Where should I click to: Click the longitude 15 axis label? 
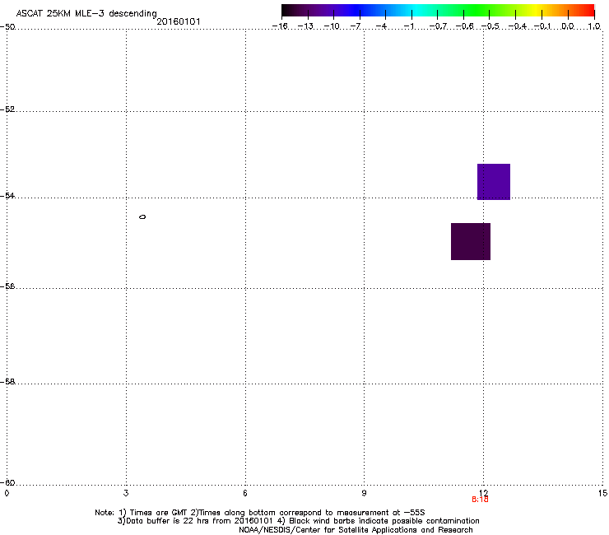602,493
